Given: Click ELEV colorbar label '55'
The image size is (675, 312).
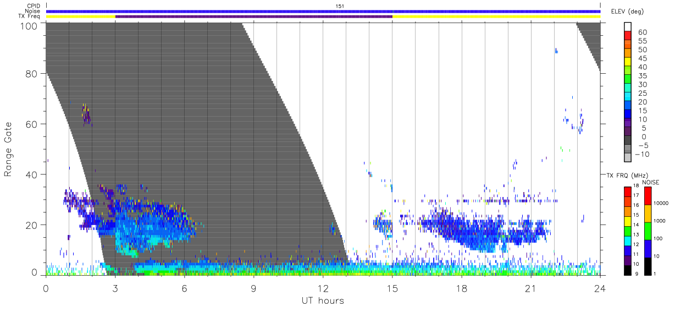Looking at the screenshot, I should (642, 41).
